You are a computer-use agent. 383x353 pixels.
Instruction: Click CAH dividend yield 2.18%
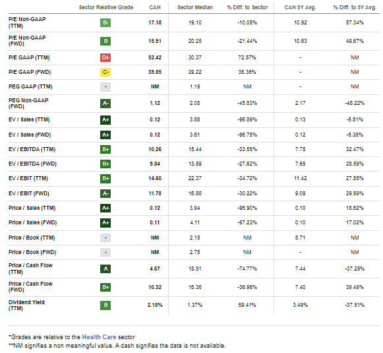[155, 305]
